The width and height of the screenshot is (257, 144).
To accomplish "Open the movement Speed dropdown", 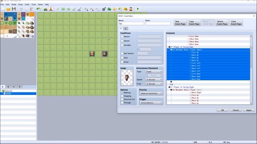I will 154,80.
